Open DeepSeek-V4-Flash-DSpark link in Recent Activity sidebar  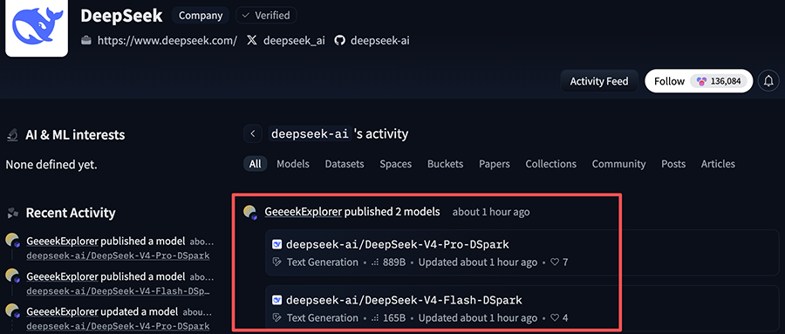click(118, 291)
